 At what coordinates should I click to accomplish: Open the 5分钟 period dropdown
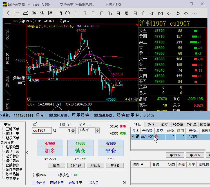63,21
